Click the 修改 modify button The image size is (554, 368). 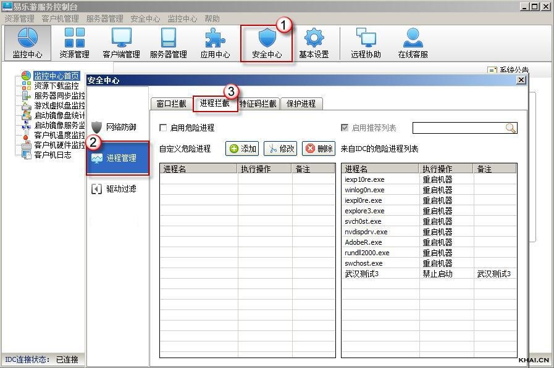(x=280, y=149)
